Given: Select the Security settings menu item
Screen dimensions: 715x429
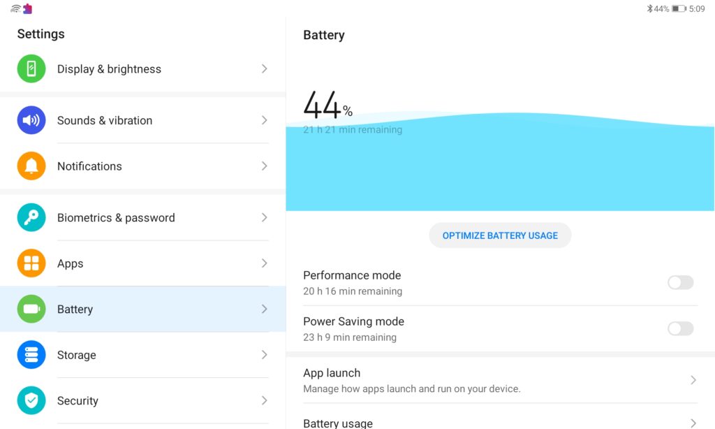Looking at the screenshot, I should (78, 400).
